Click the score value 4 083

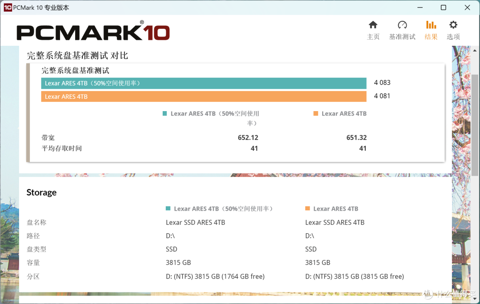(x=382, y=83)
